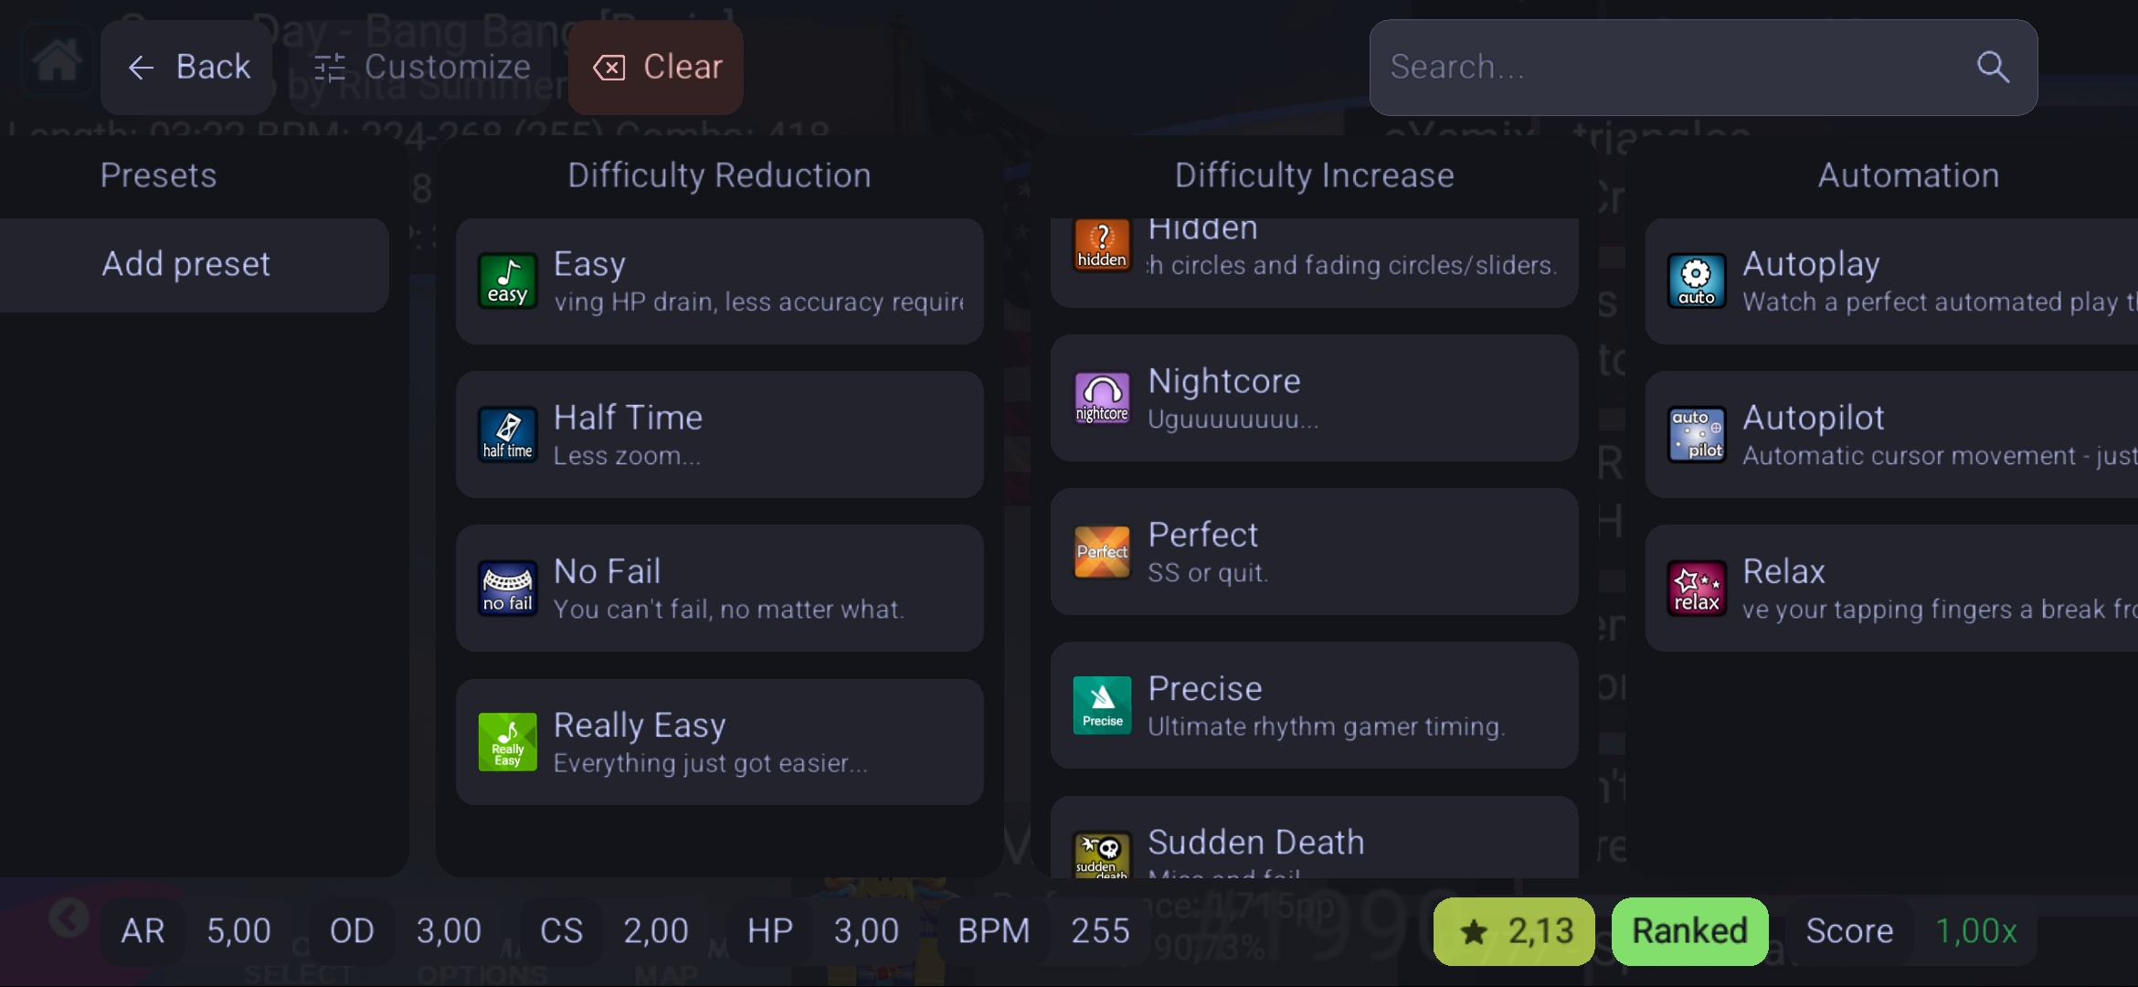Click in the Search mods field
2138x987 pixels.
click(x=1663, y=67)
